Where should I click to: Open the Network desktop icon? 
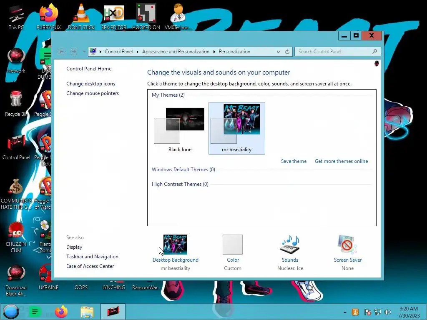point(16,60)
